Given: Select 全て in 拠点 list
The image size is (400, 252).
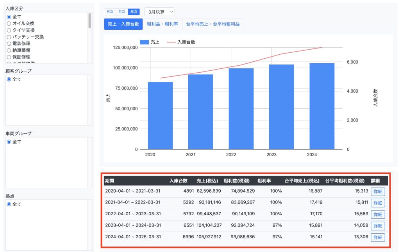Looking at the screenshot, I should tap(9, 204).
